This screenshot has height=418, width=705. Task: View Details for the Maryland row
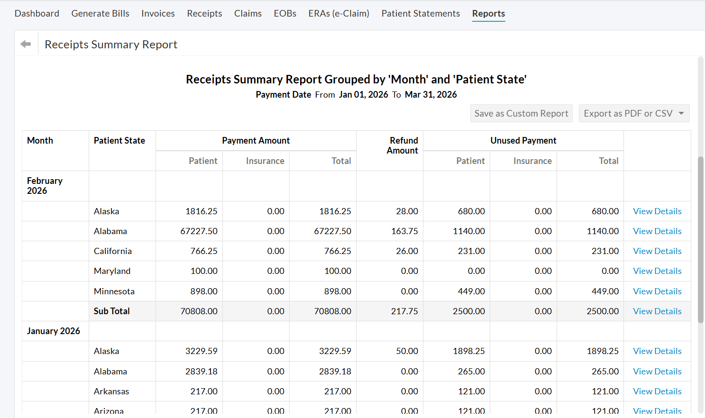[x=657, y=271]
